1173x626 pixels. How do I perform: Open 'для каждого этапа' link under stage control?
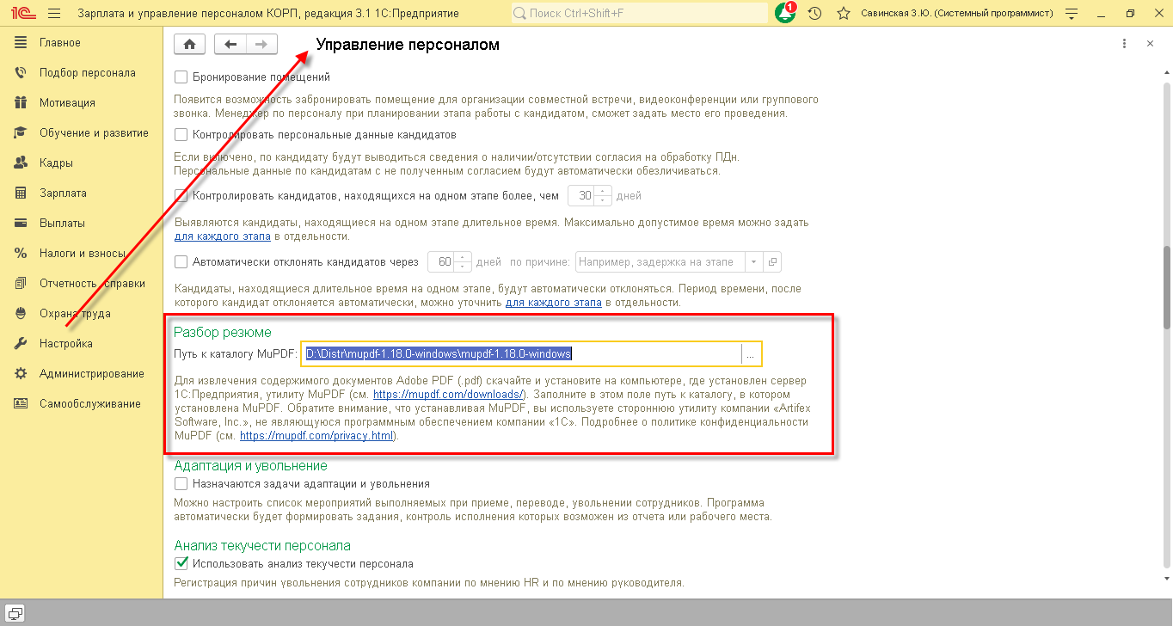click(x=223, y=236)
